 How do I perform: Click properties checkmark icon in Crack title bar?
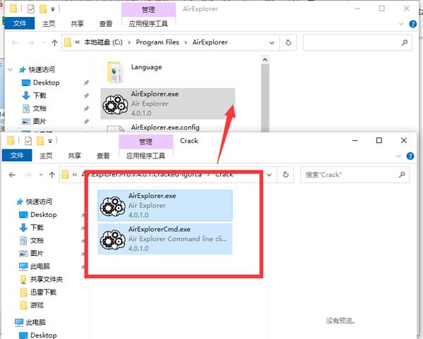point(28,141)
